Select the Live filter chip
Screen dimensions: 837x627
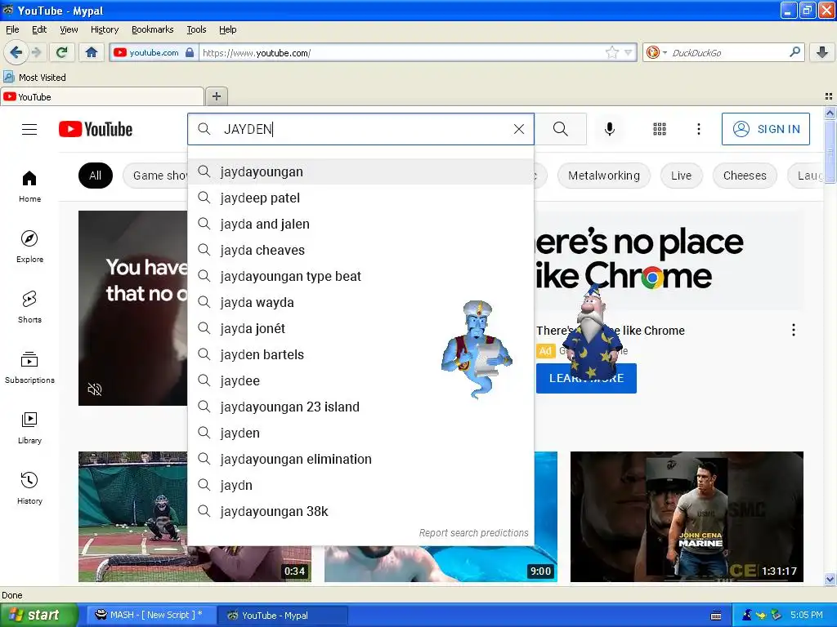coord(681,176)
